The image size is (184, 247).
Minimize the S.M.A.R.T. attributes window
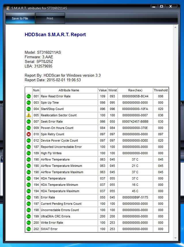point(154,6)
